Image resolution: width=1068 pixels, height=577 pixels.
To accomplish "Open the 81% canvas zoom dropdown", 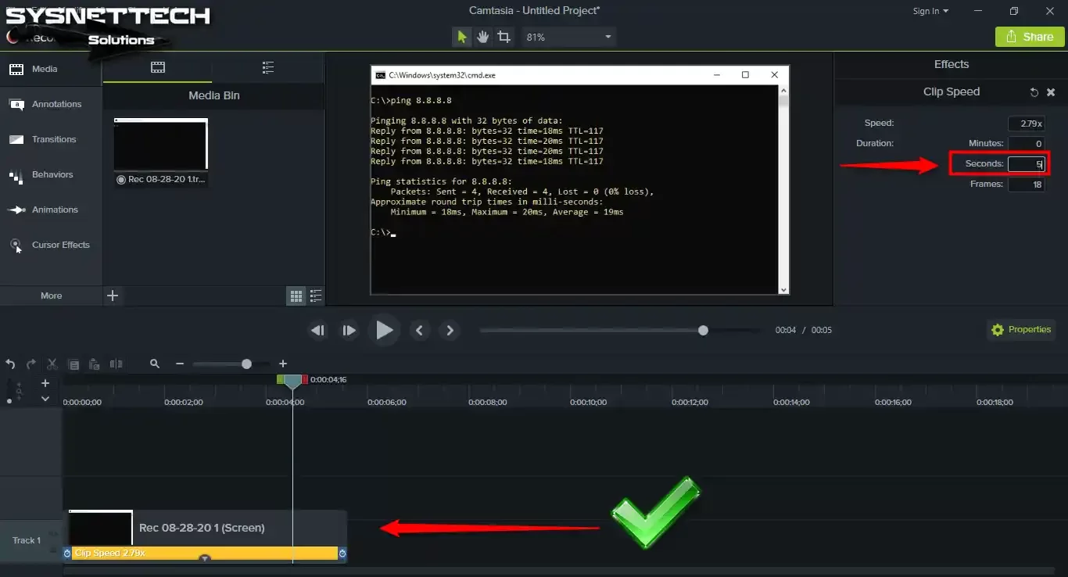I will 568,37.
